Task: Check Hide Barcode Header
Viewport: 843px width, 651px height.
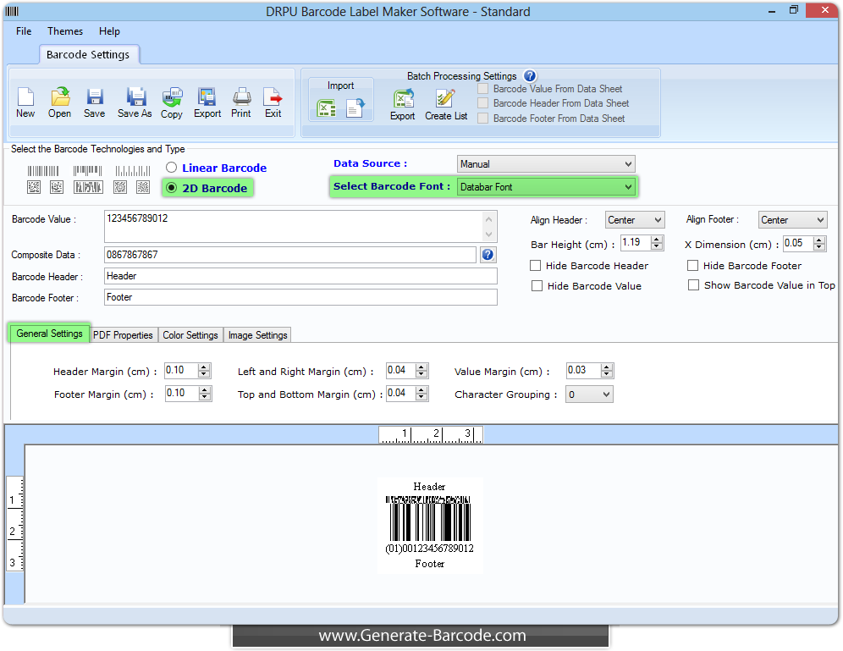Action: pos(536,266)
